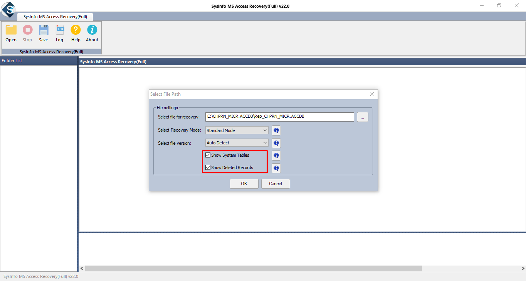
Task: Click the Open folder icon in toolbar
Action: (11, 30)
